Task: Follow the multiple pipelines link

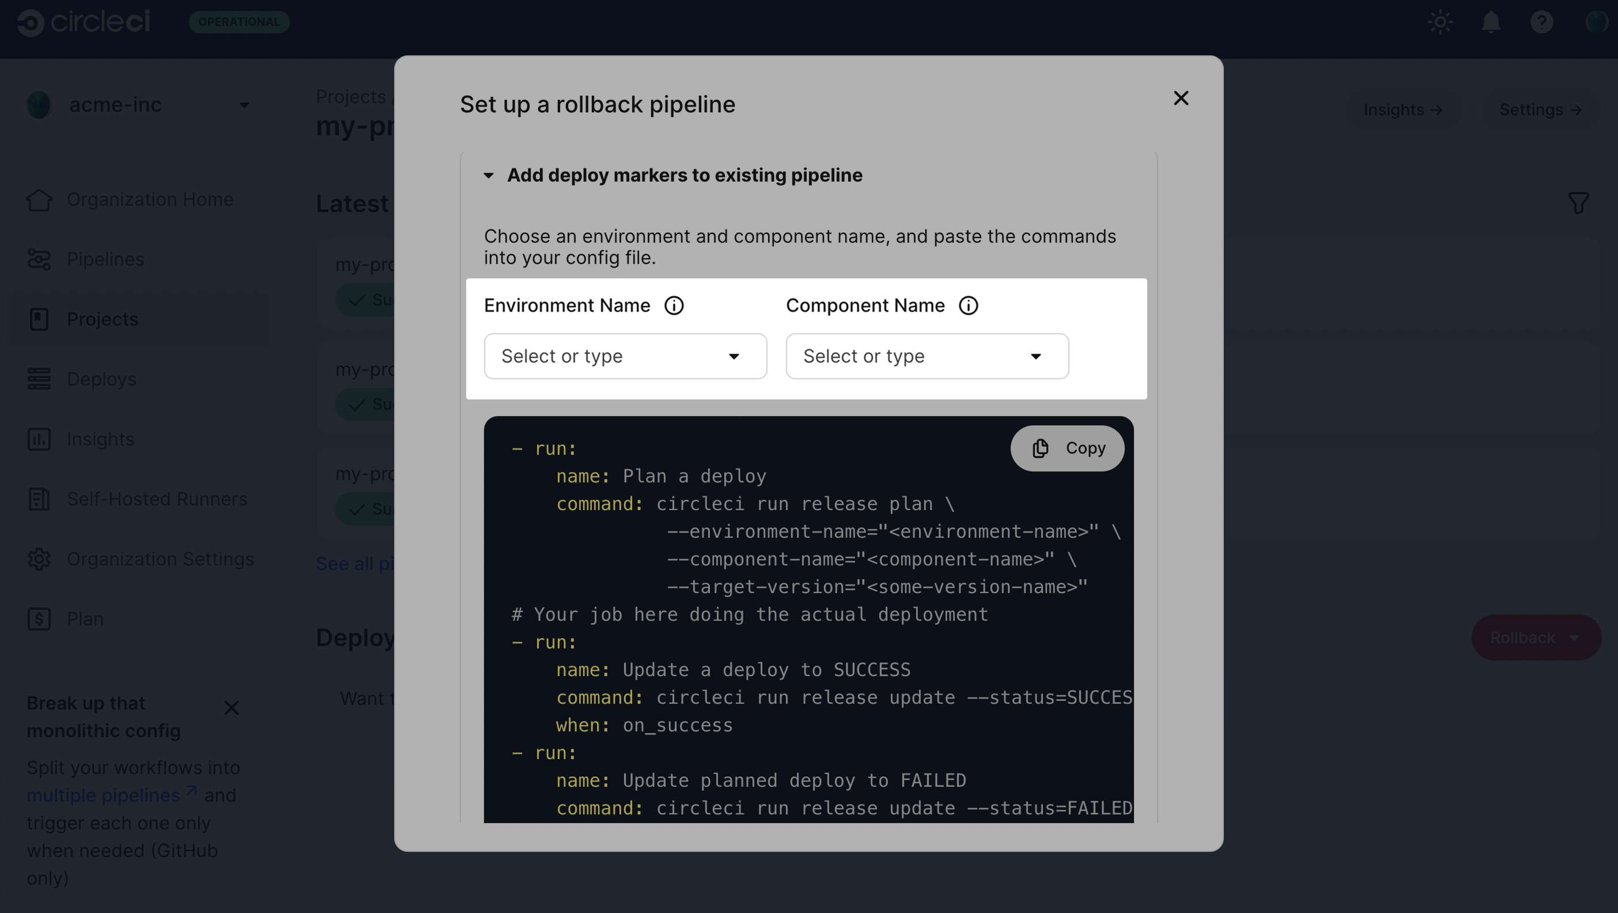Action: [104, 795]
